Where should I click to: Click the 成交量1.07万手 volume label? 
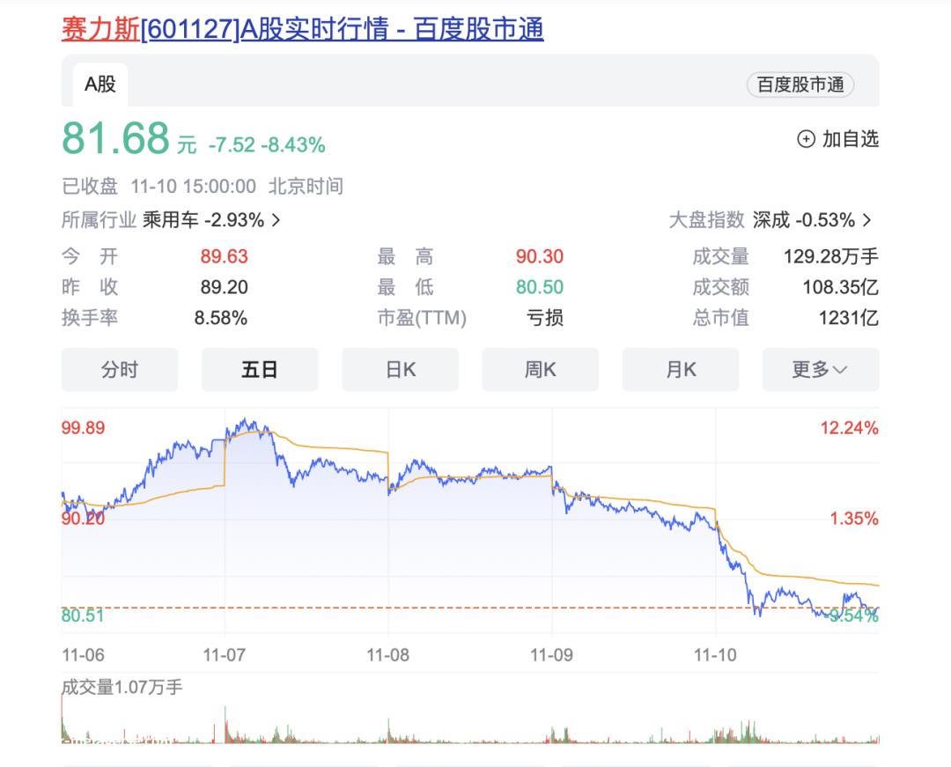coord(122,687)
